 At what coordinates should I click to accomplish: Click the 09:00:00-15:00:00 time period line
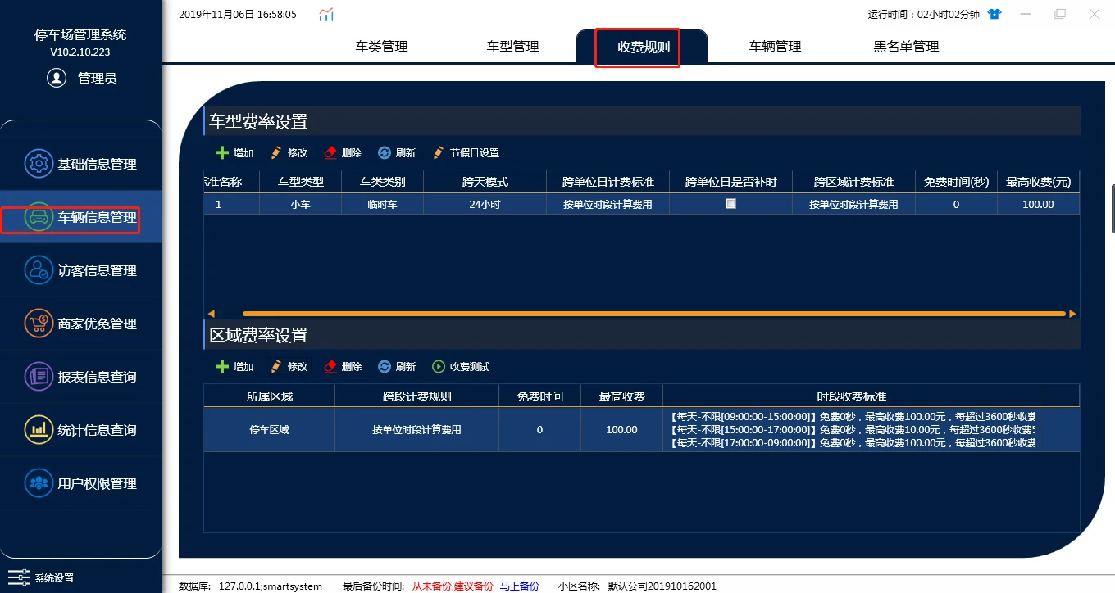853,417
